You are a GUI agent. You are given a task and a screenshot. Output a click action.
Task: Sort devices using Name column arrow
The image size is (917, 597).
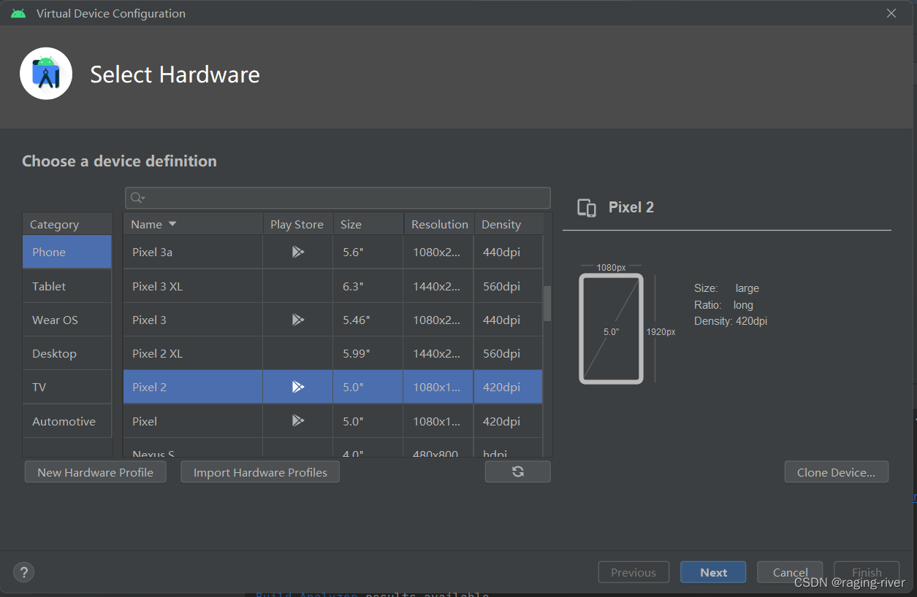point(172,224)
